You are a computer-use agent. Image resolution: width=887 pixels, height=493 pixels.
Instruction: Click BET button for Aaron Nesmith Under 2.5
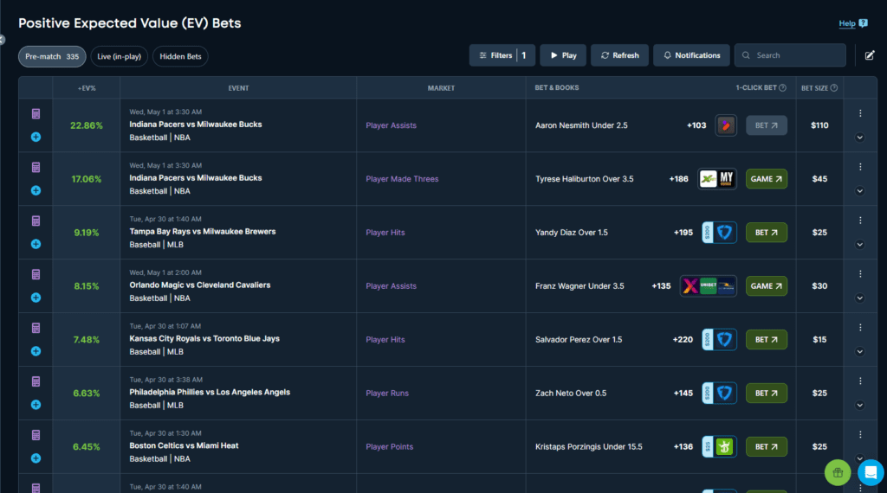coord(767,125)
